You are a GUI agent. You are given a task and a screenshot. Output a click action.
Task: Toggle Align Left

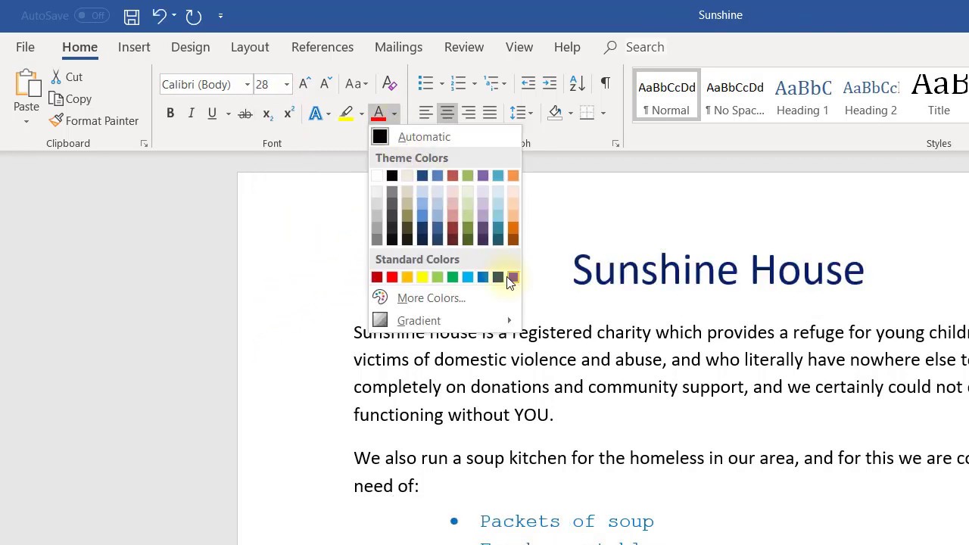coord(425,114)
